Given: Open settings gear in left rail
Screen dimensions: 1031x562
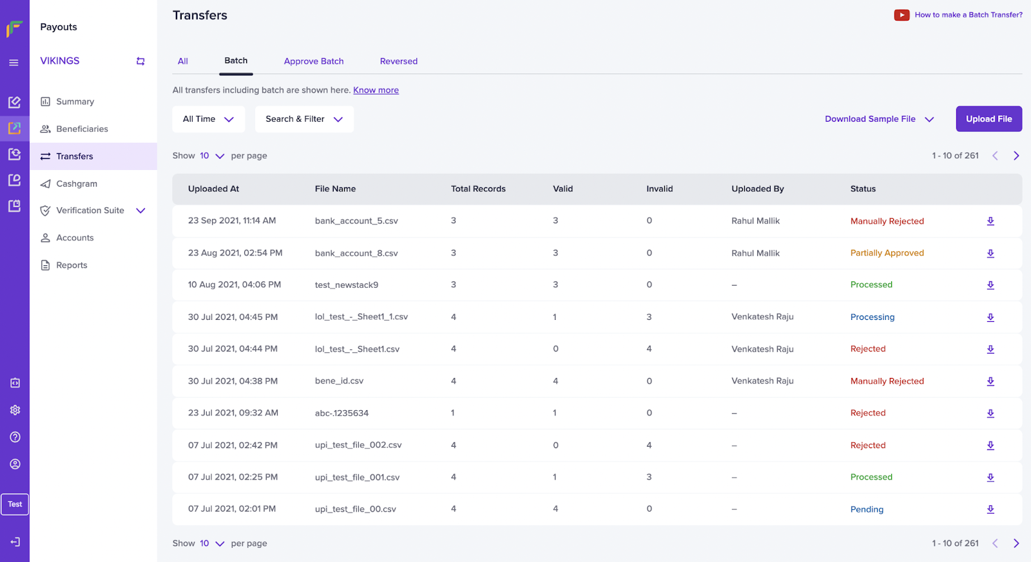Looking at the screenshot, I should [x=15, y=410].
